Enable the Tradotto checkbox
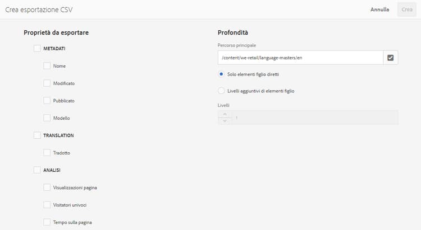 point(47,153)
